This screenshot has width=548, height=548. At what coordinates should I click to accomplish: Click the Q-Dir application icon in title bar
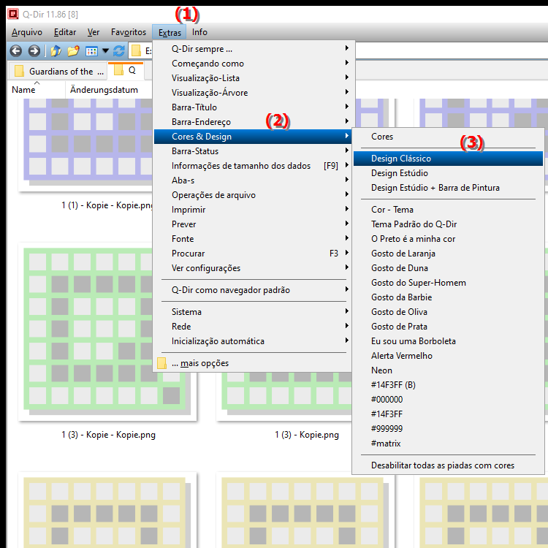(13, 14)
